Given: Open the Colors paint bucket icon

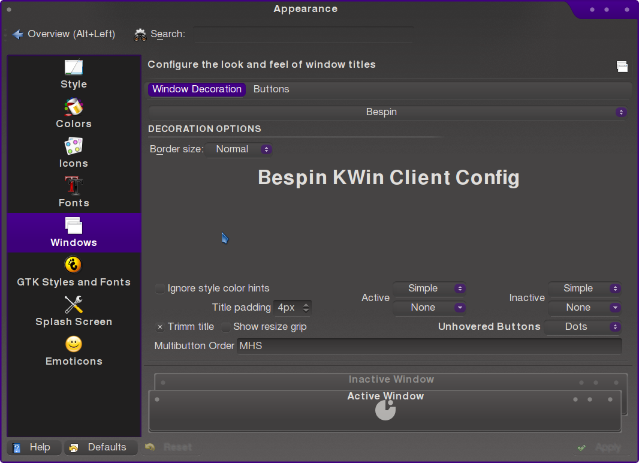Looking at the screenshot, I should 73,107.
